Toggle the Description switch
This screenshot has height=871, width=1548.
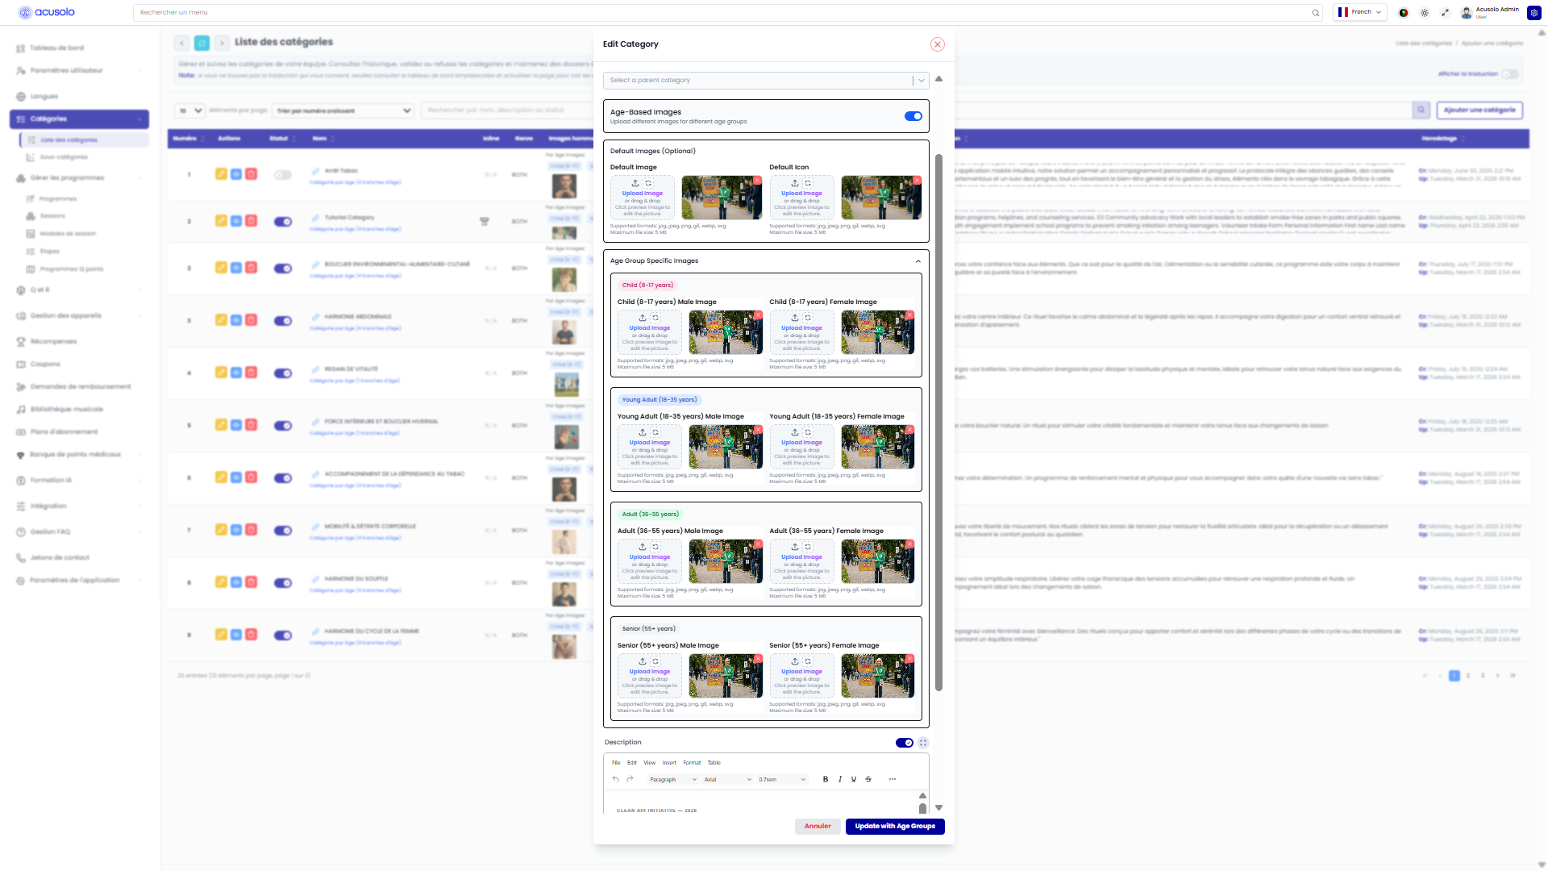pyautogui.click(x=905, y=743)
